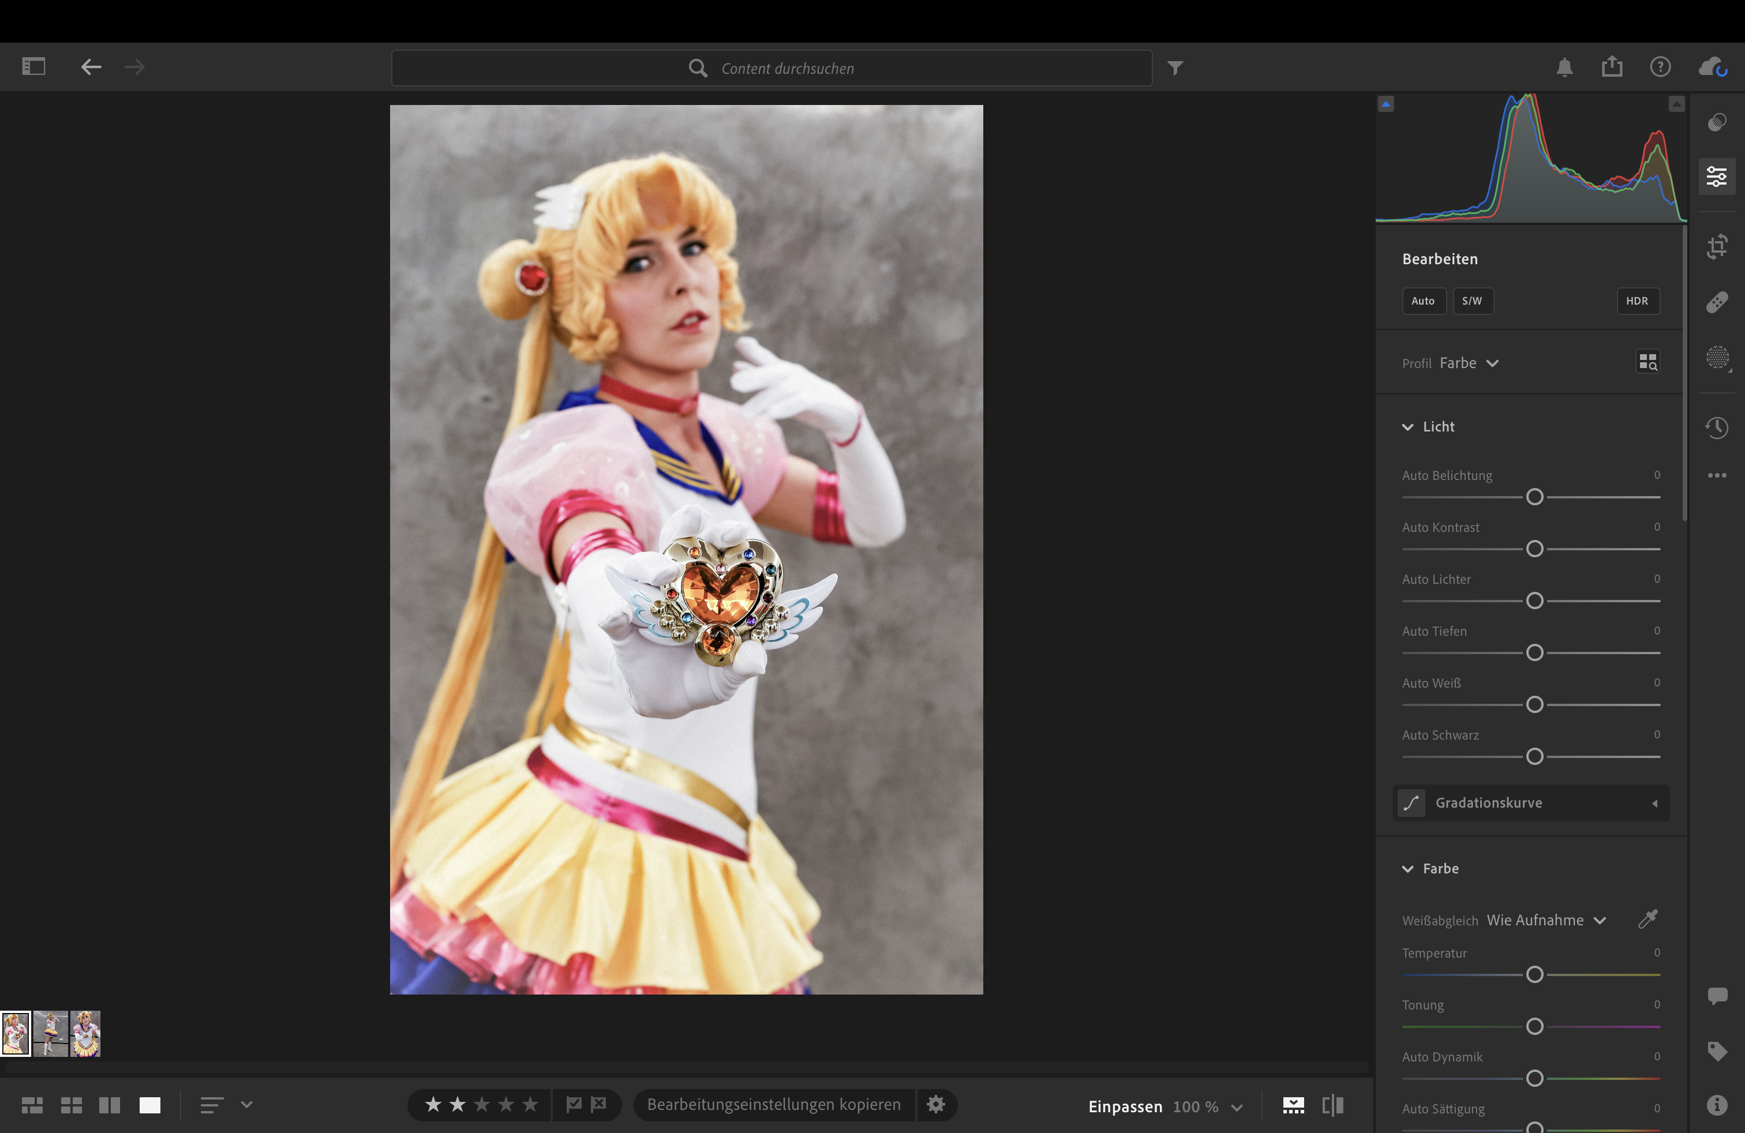Adjust the Auto Tiefen slider handle

[x=1534, y=653]
